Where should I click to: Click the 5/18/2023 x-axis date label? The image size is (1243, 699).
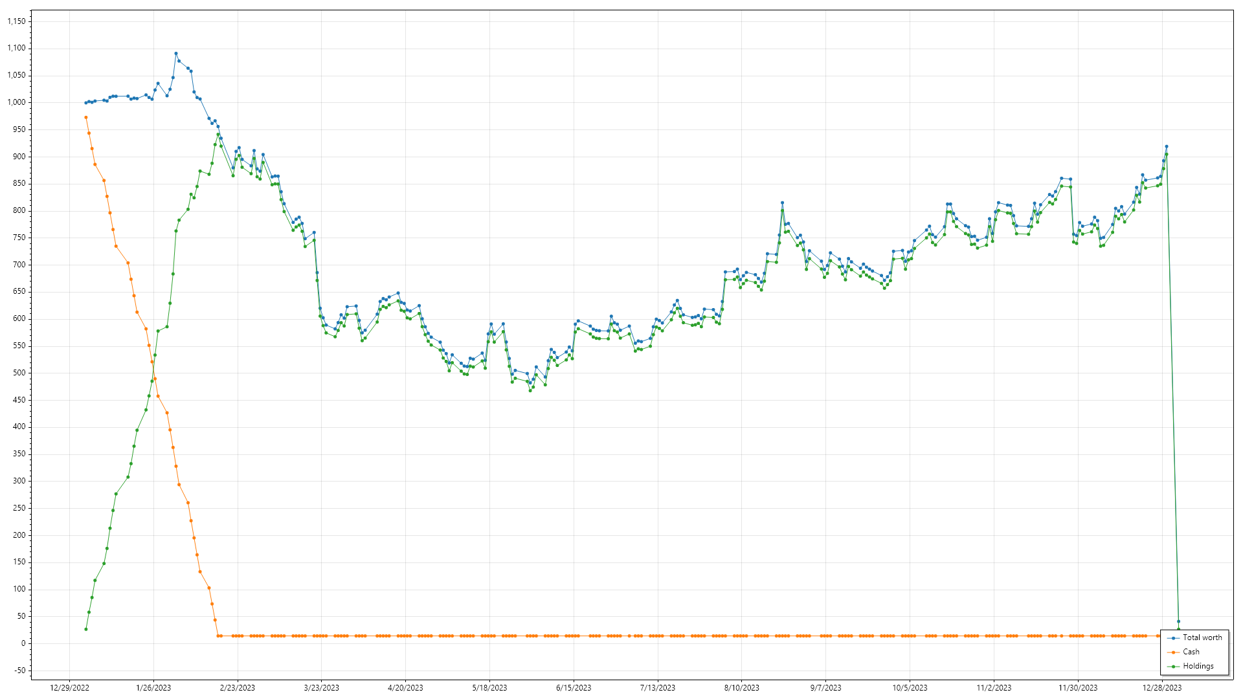tap(489, 688)
